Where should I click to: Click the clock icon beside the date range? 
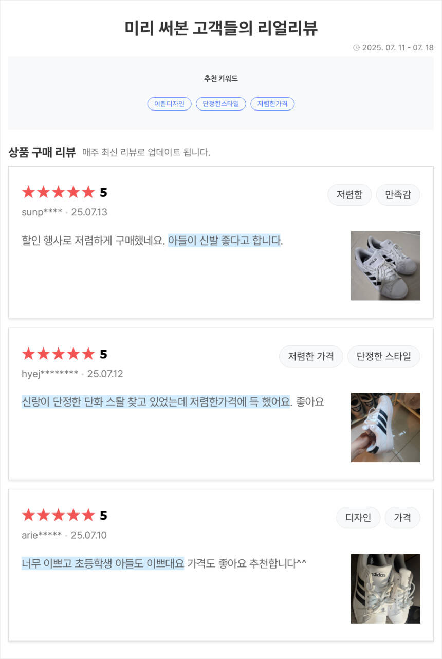point(356,48)
